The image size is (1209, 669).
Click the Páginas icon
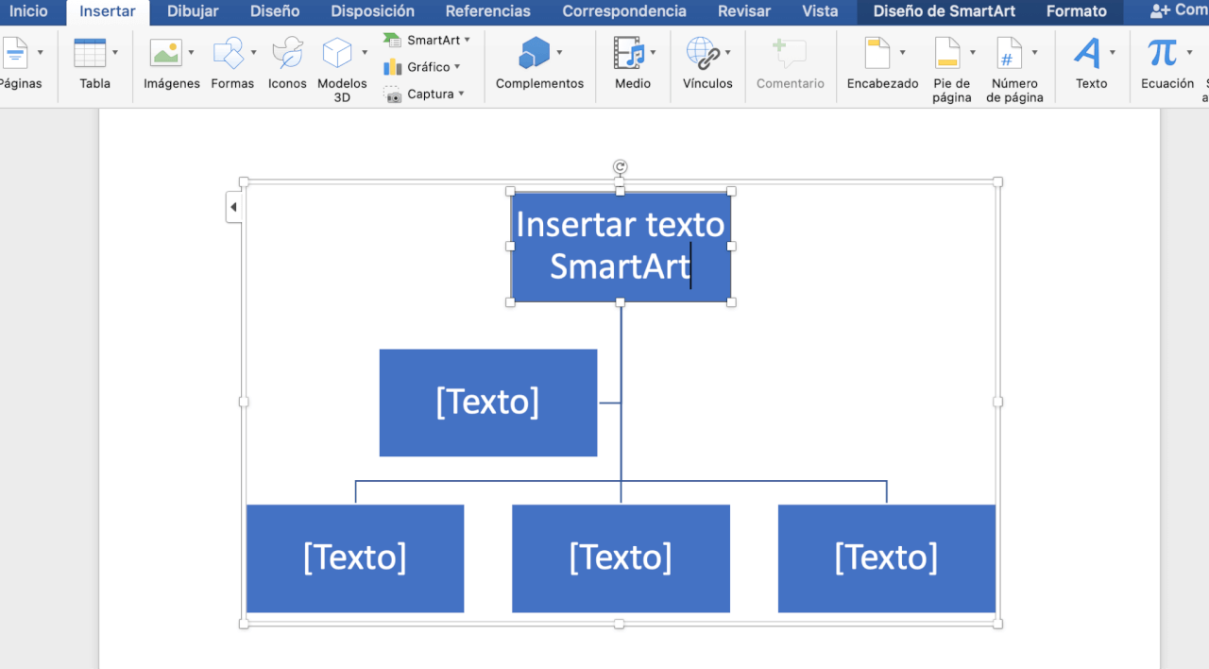pyautogui.click(x=14, y=53)
